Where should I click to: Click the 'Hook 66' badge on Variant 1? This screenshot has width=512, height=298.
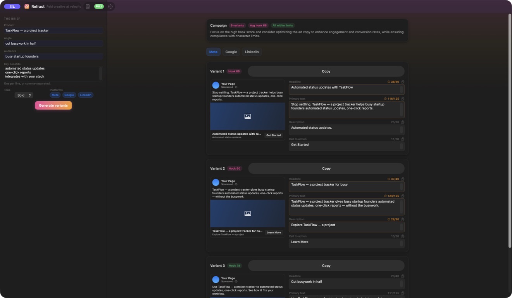coord(234,71)
